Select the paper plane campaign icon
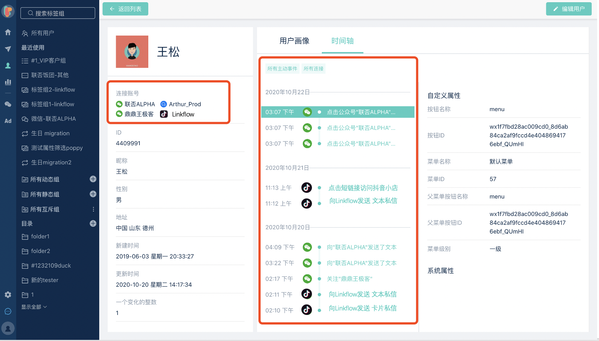The image size is (599, 341). click(8, 49)
